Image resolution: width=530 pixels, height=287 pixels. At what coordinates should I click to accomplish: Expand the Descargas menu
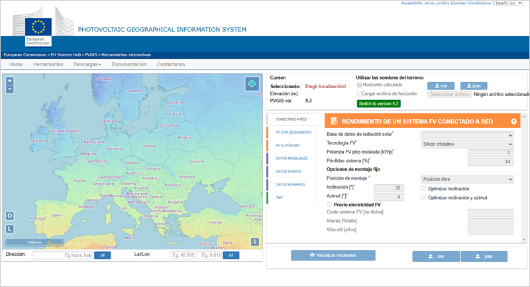[87, 64]
